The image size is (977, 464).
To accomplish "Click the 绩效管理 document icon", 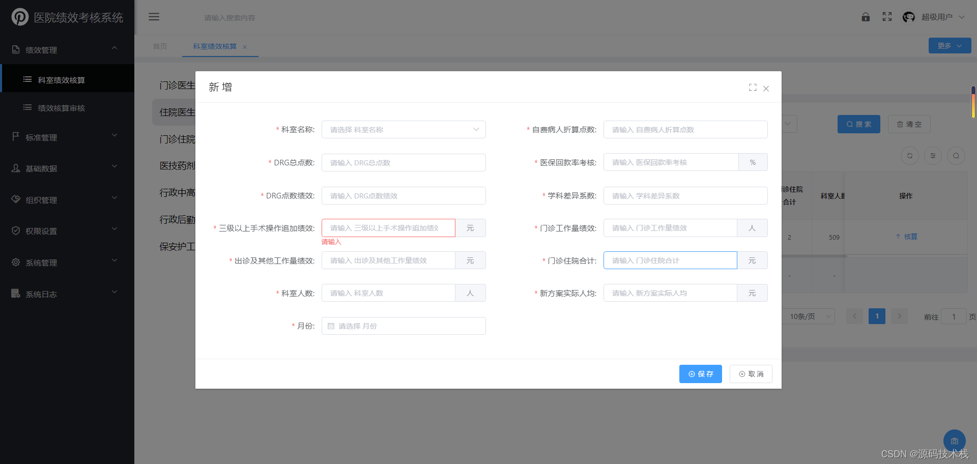I will 16,50.
